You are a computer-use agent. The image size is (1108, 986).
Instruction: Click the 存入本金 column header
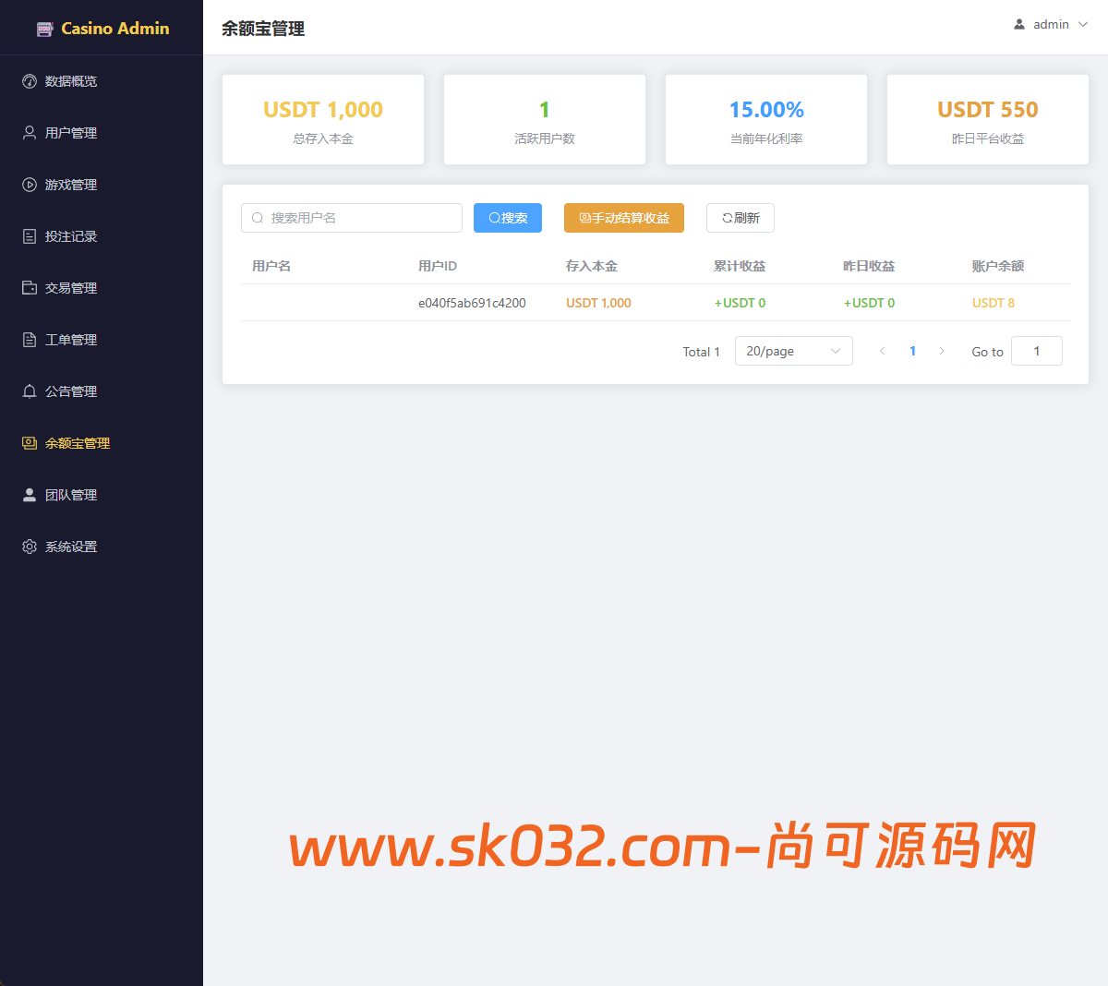592,266
